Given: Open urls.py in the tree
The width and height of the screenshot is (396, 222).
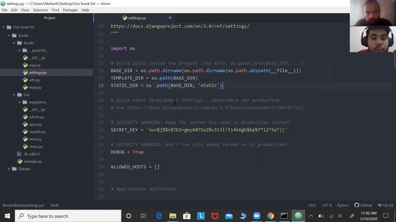Looking at the screenshot, I should 34,80.
